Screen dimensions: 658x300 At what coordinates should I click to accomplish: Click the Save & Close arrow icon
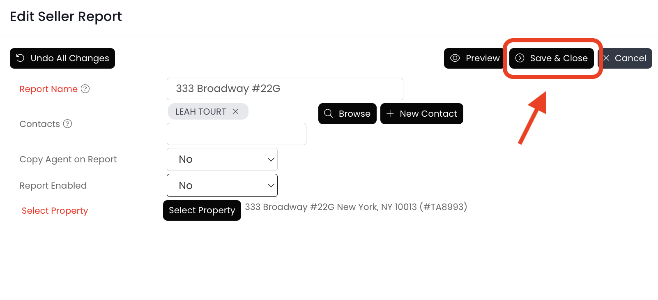pyautogui.click(x=520, y=58)
